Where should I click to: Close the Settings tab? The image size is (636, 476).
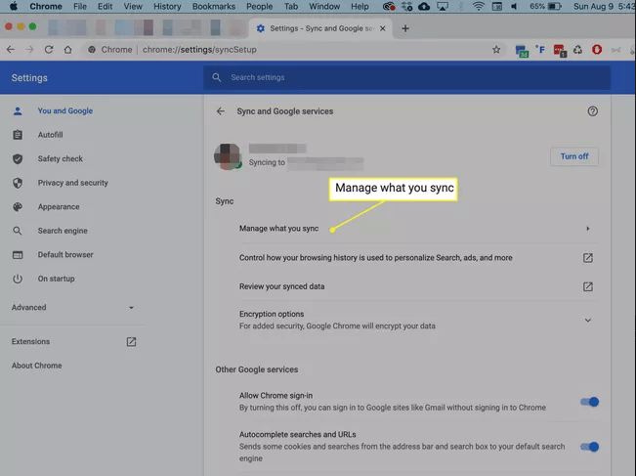383,28
